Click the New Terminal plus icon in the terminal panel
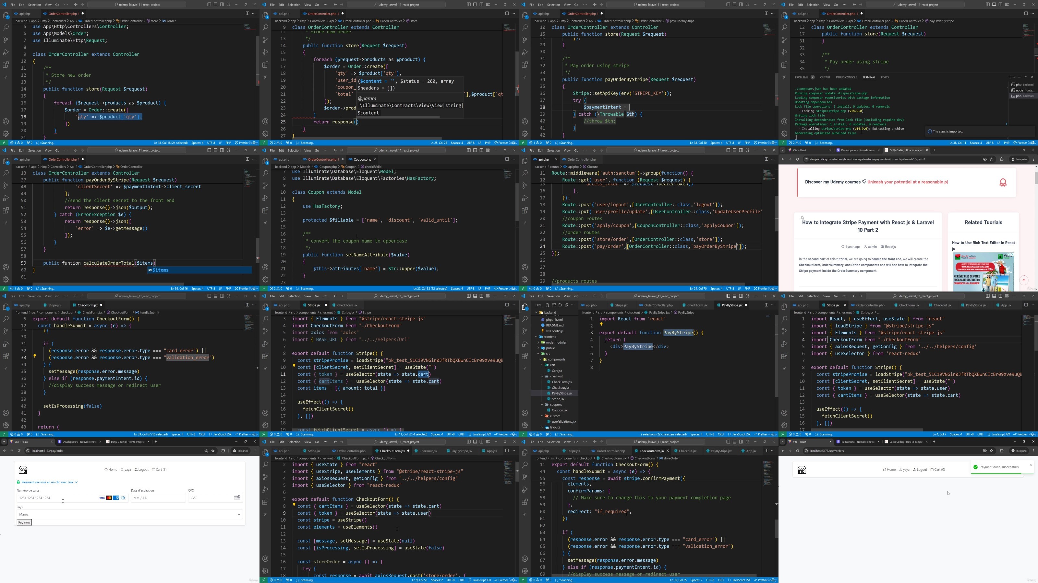This screenshot has width=1038, height=583. click(1010, 77)
